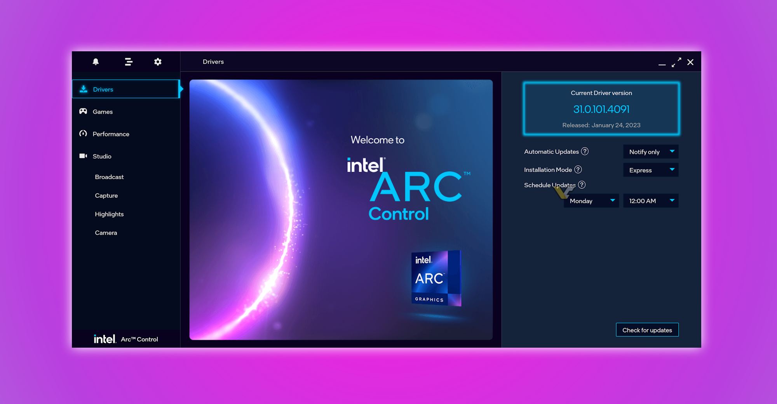Click the Drivers download icon in sidebar
Viewport: 777px width, 404px height.
click(84, 89)
